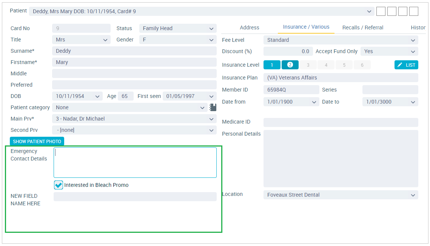430x246 pixels.
Task: Click the third square button beside Patient selector
Action: pyautogui.click(x=402, y=12)
